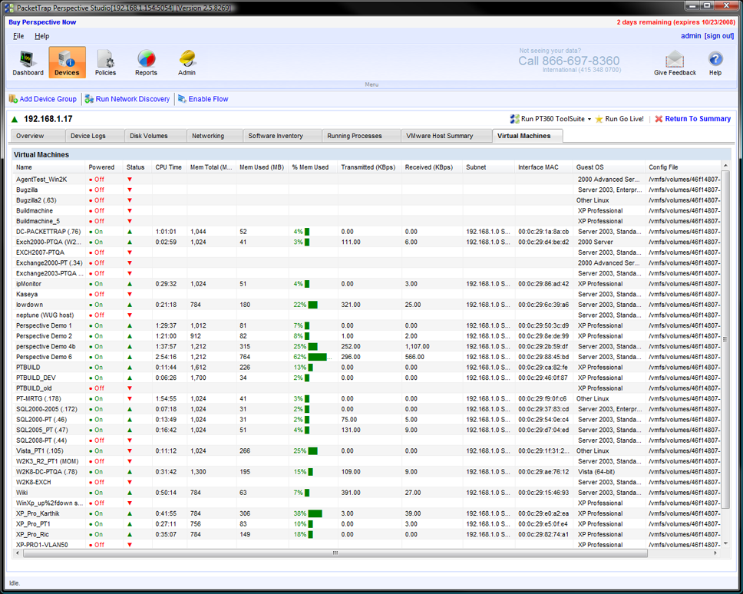
Task: Click the Buy Perspective Now link
Action: 42,22
